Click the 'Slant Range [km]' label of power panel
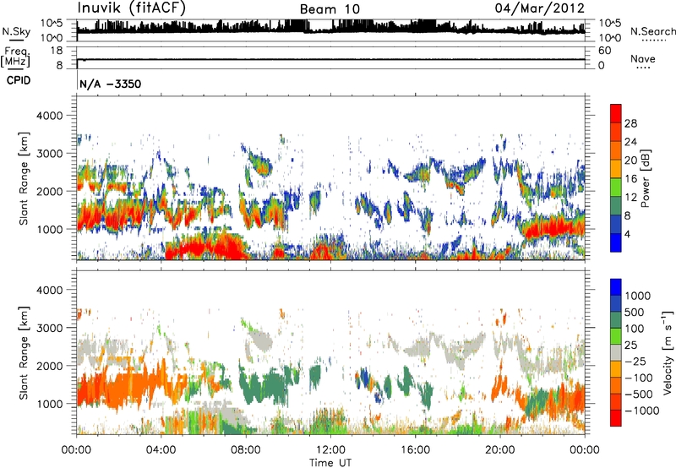676x468 pixels. tap(25, 178)
